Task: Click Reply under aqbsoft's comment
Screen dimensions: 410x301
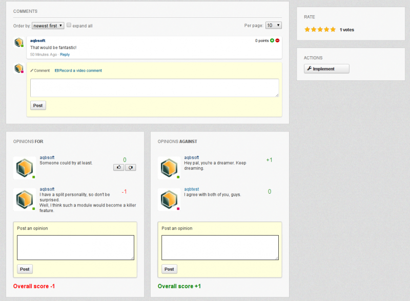Action: point(65,54)
